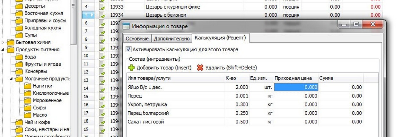Viewport: 411px width, 137px height.
Task: Click the Чай и кофе folder icon
Action: click(19, 122)
